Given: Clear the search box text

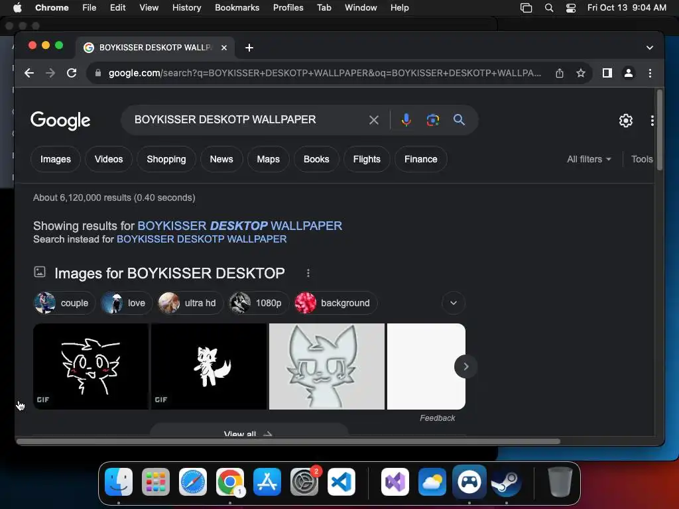Looking at the screenshot, I should (x=374, y=120).
